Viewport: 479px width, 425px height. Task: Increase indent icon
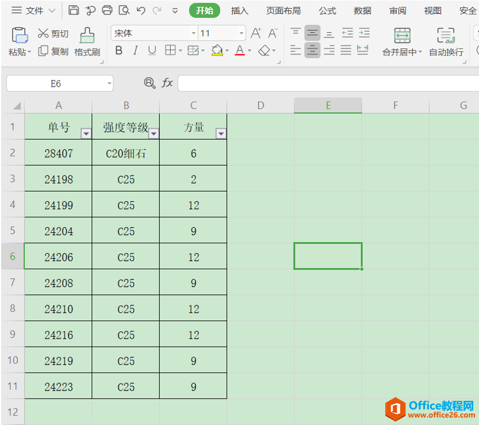pyautogui.click(x=364, y=33)
